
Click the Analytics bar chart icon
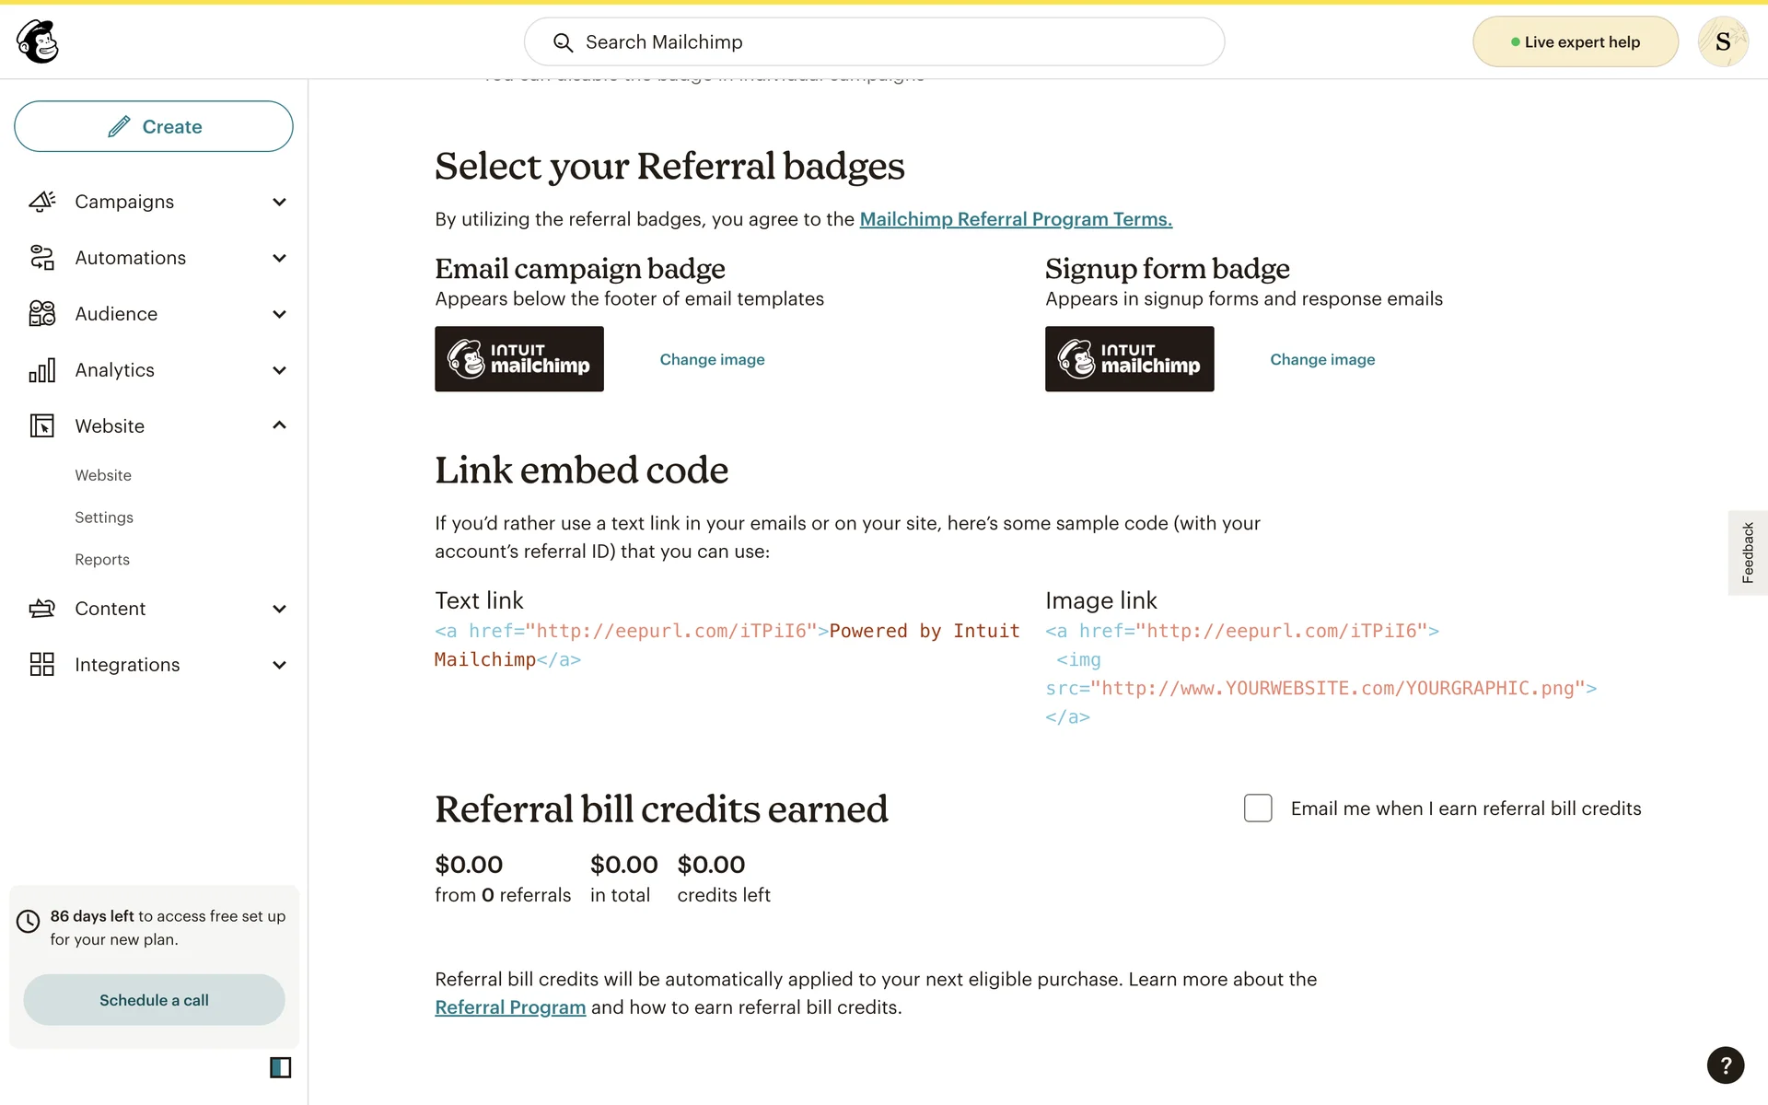click(x=42, y=370)
